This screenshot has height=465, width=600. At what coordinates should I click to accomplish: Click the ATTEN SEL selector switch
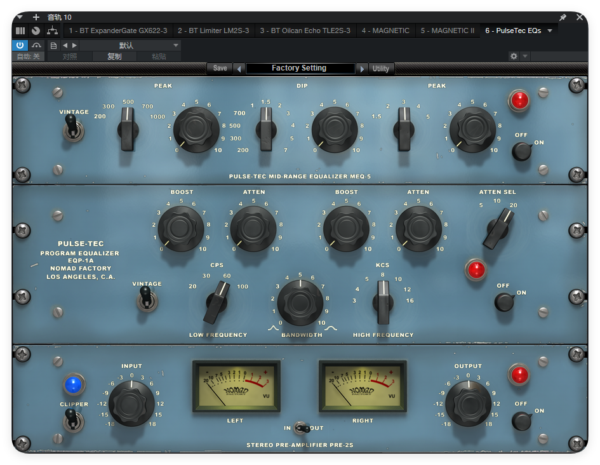(498, 229)
